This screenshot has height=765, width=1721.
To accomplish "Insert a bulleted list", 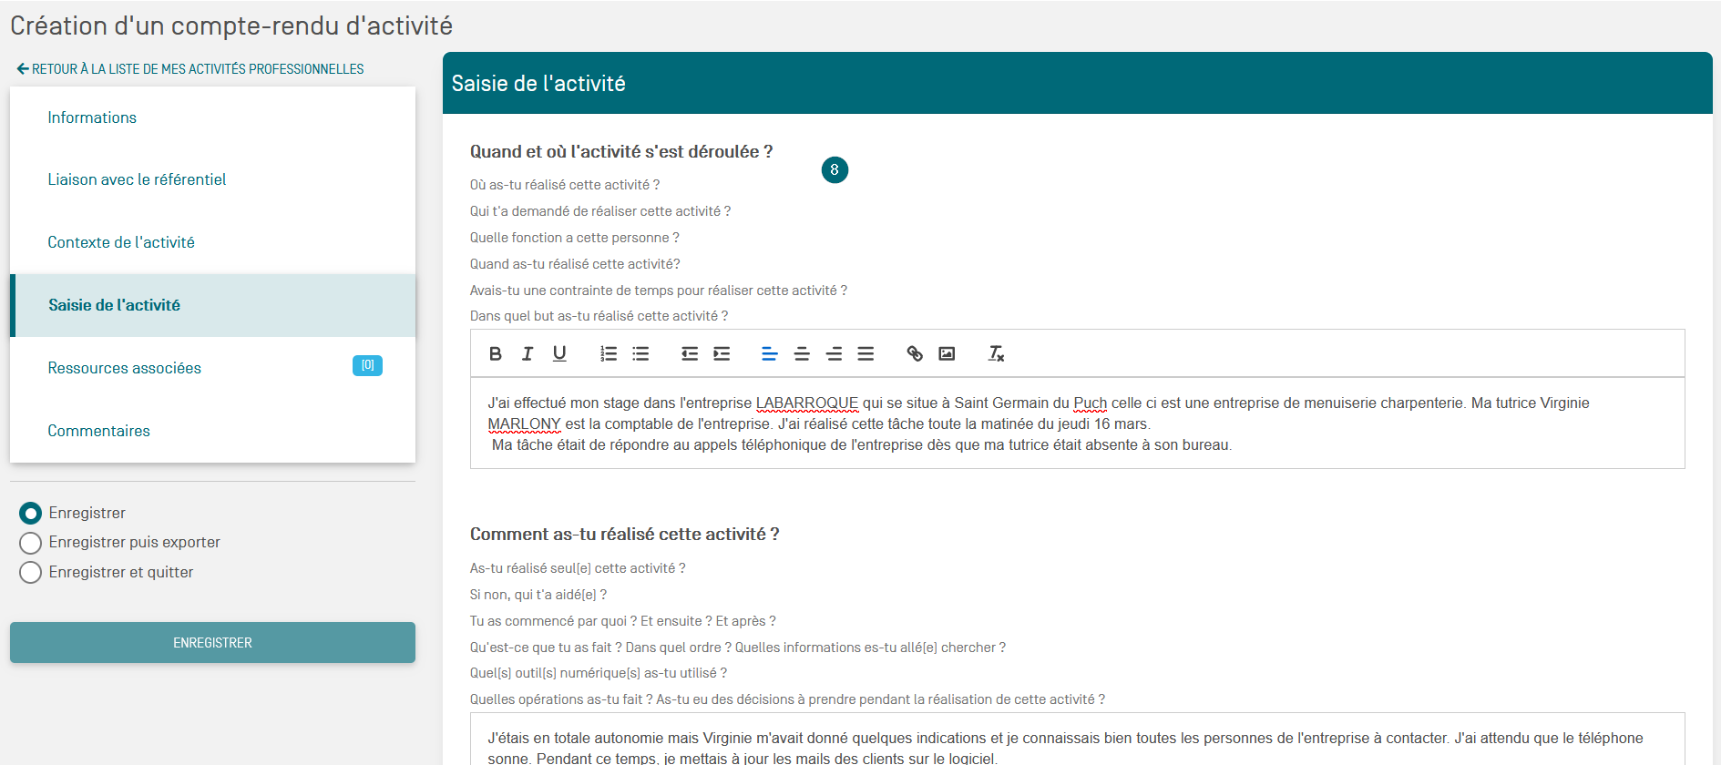I will [x=640, y=353].
